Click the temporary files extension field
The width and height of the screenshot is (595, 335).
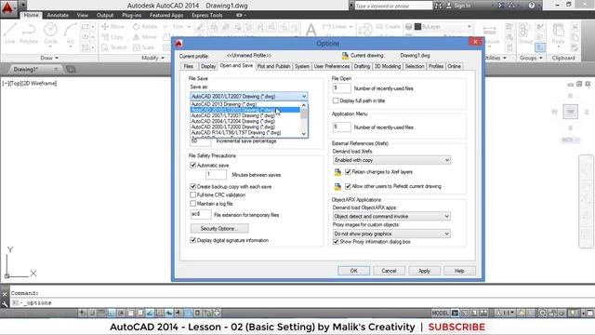pos(201,215)
